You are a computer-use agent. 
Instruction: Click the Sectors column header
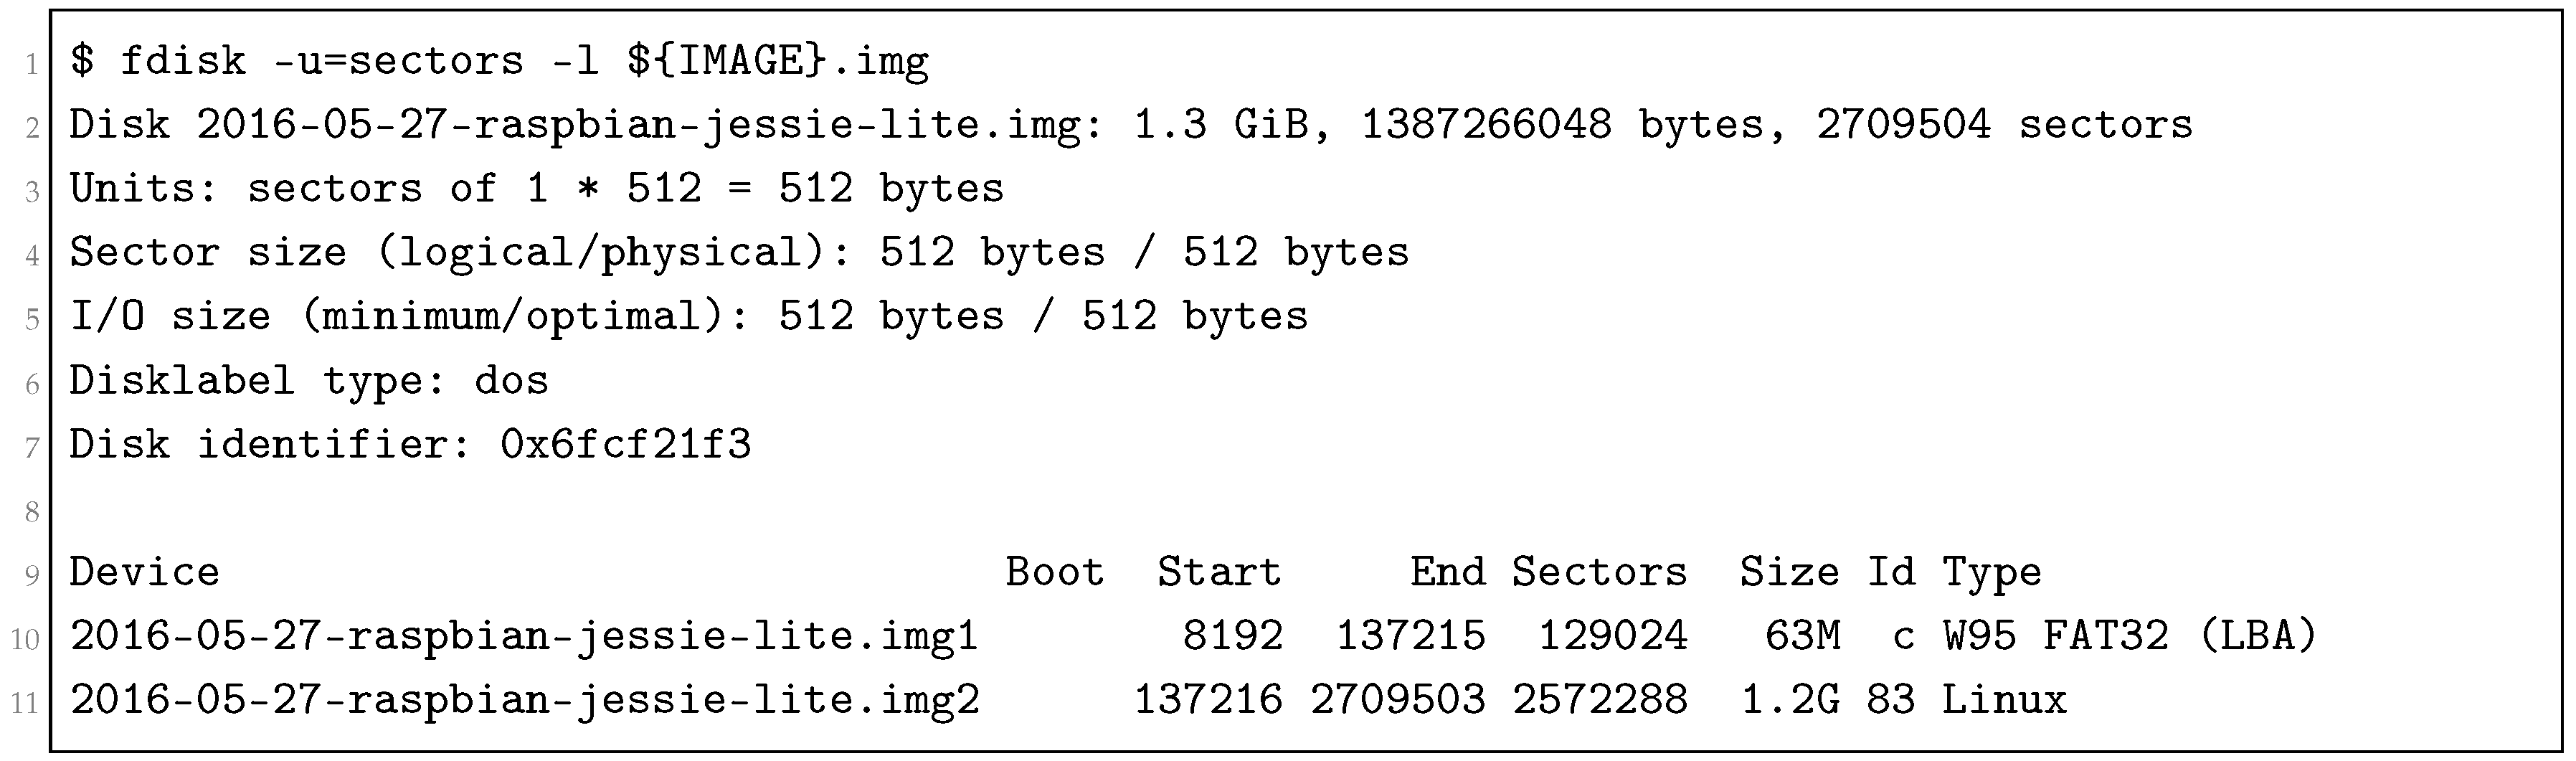pos(1598,573)
